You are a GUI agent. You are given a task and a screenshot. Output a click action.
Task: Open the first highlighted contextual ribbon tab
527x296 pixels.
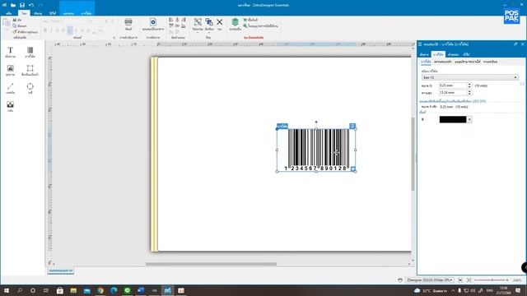coord(68,13)
